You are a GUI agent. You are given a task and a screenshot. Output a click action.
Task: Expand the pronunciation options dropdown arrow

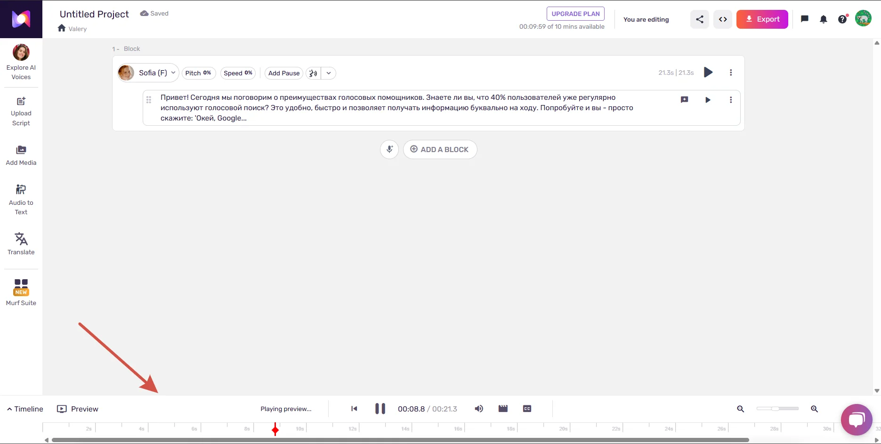pos(329,73)
